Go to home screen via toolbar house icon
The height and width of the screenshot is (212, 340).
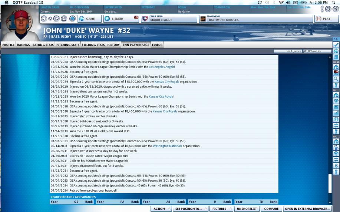click(72, 18)
